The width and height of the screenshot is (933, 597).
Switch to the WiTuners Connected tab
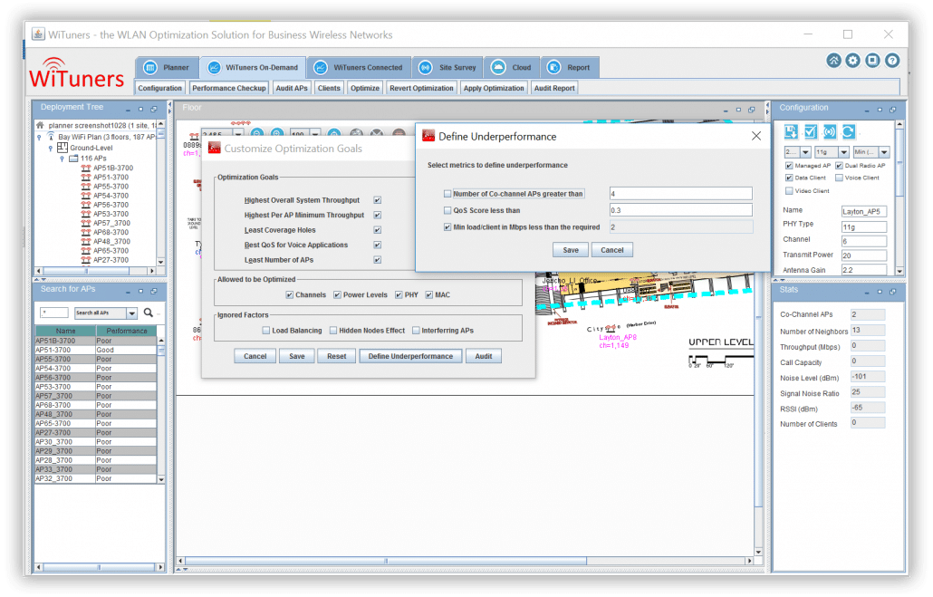pos(359,67)
